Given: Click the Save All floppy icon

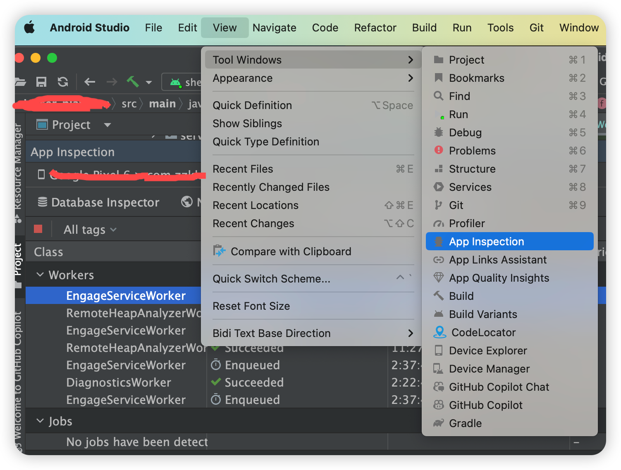Looking at the screenshot, I should tap(41, 82).
